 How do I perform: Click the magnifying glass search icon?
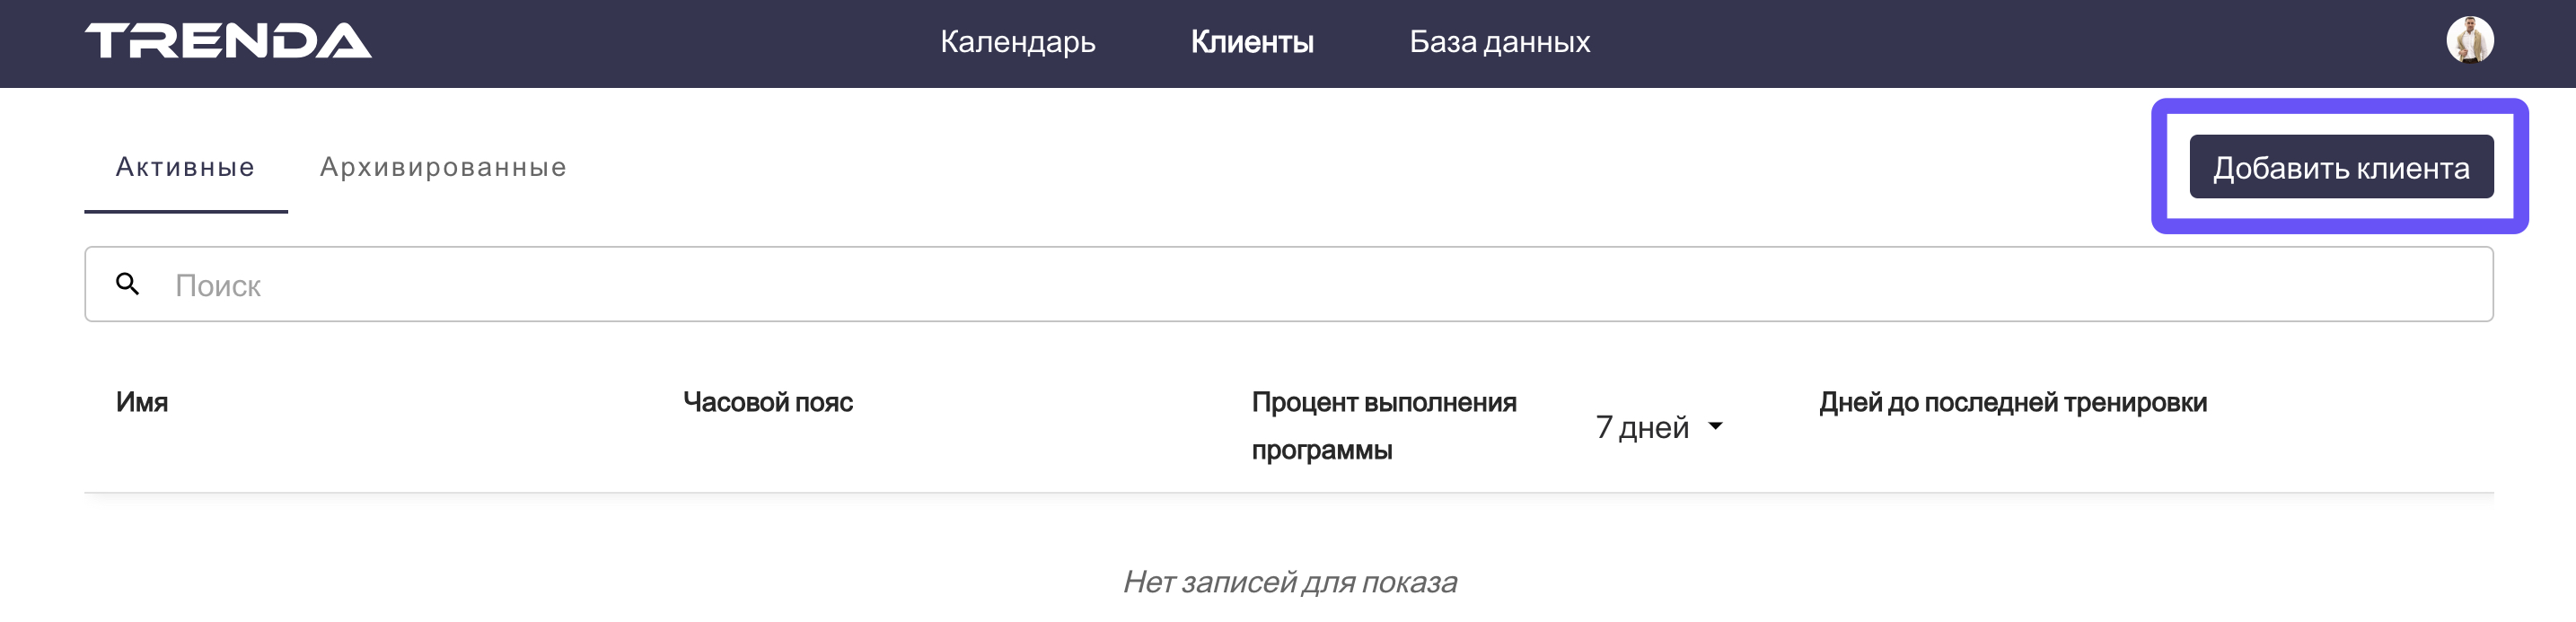[127, 284]
